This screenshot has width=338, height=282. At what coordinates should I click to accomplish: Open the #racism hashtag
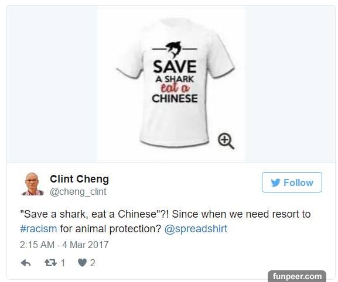[x=39, y=229]
